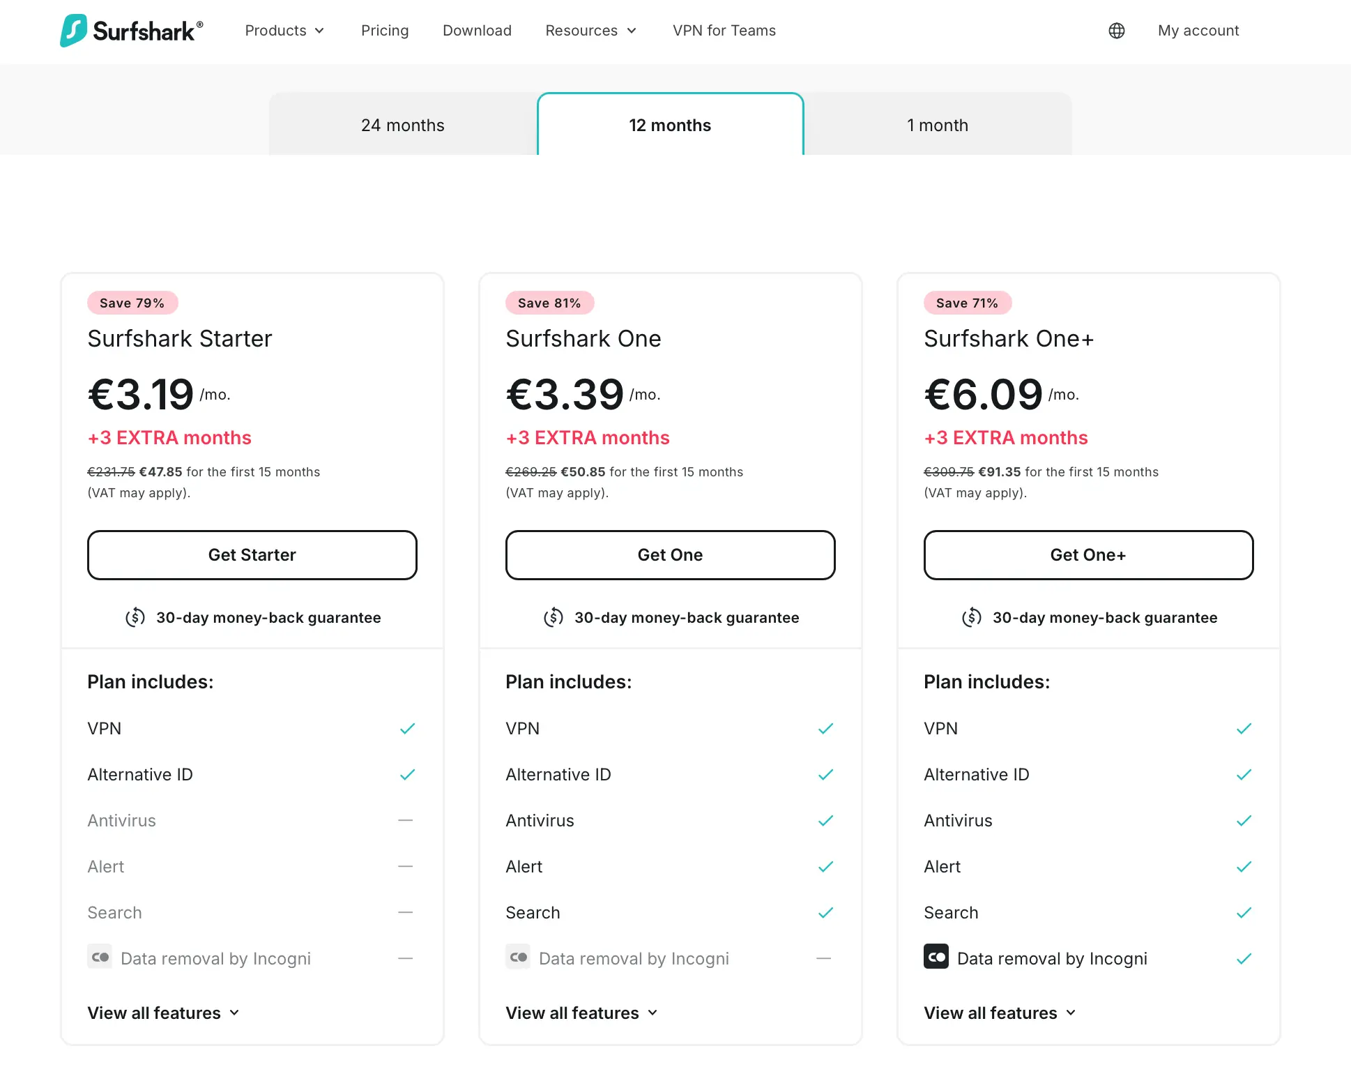
Task: Click the Save 81% badge
Action: click(549, 303)
